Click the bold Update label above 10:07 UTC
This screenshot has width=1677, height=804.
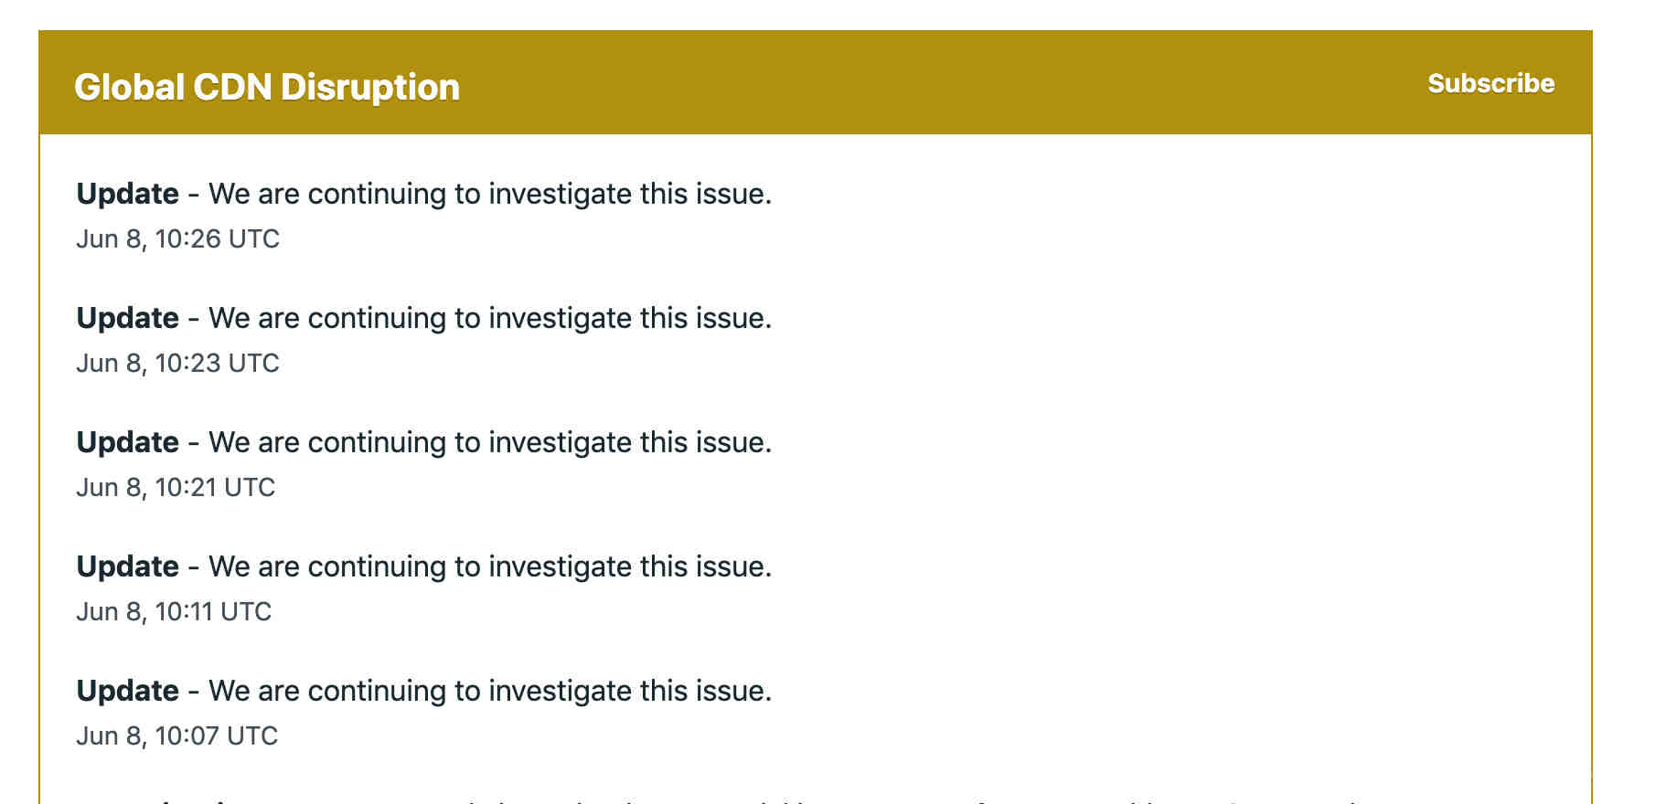pyautogui.click(x=127, y=691)
